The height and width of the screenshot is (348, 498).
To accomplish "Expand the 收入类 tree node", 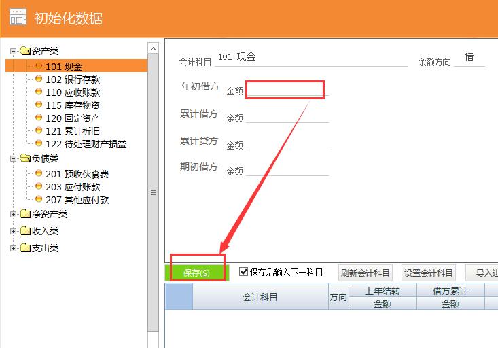I will [14, 232].
